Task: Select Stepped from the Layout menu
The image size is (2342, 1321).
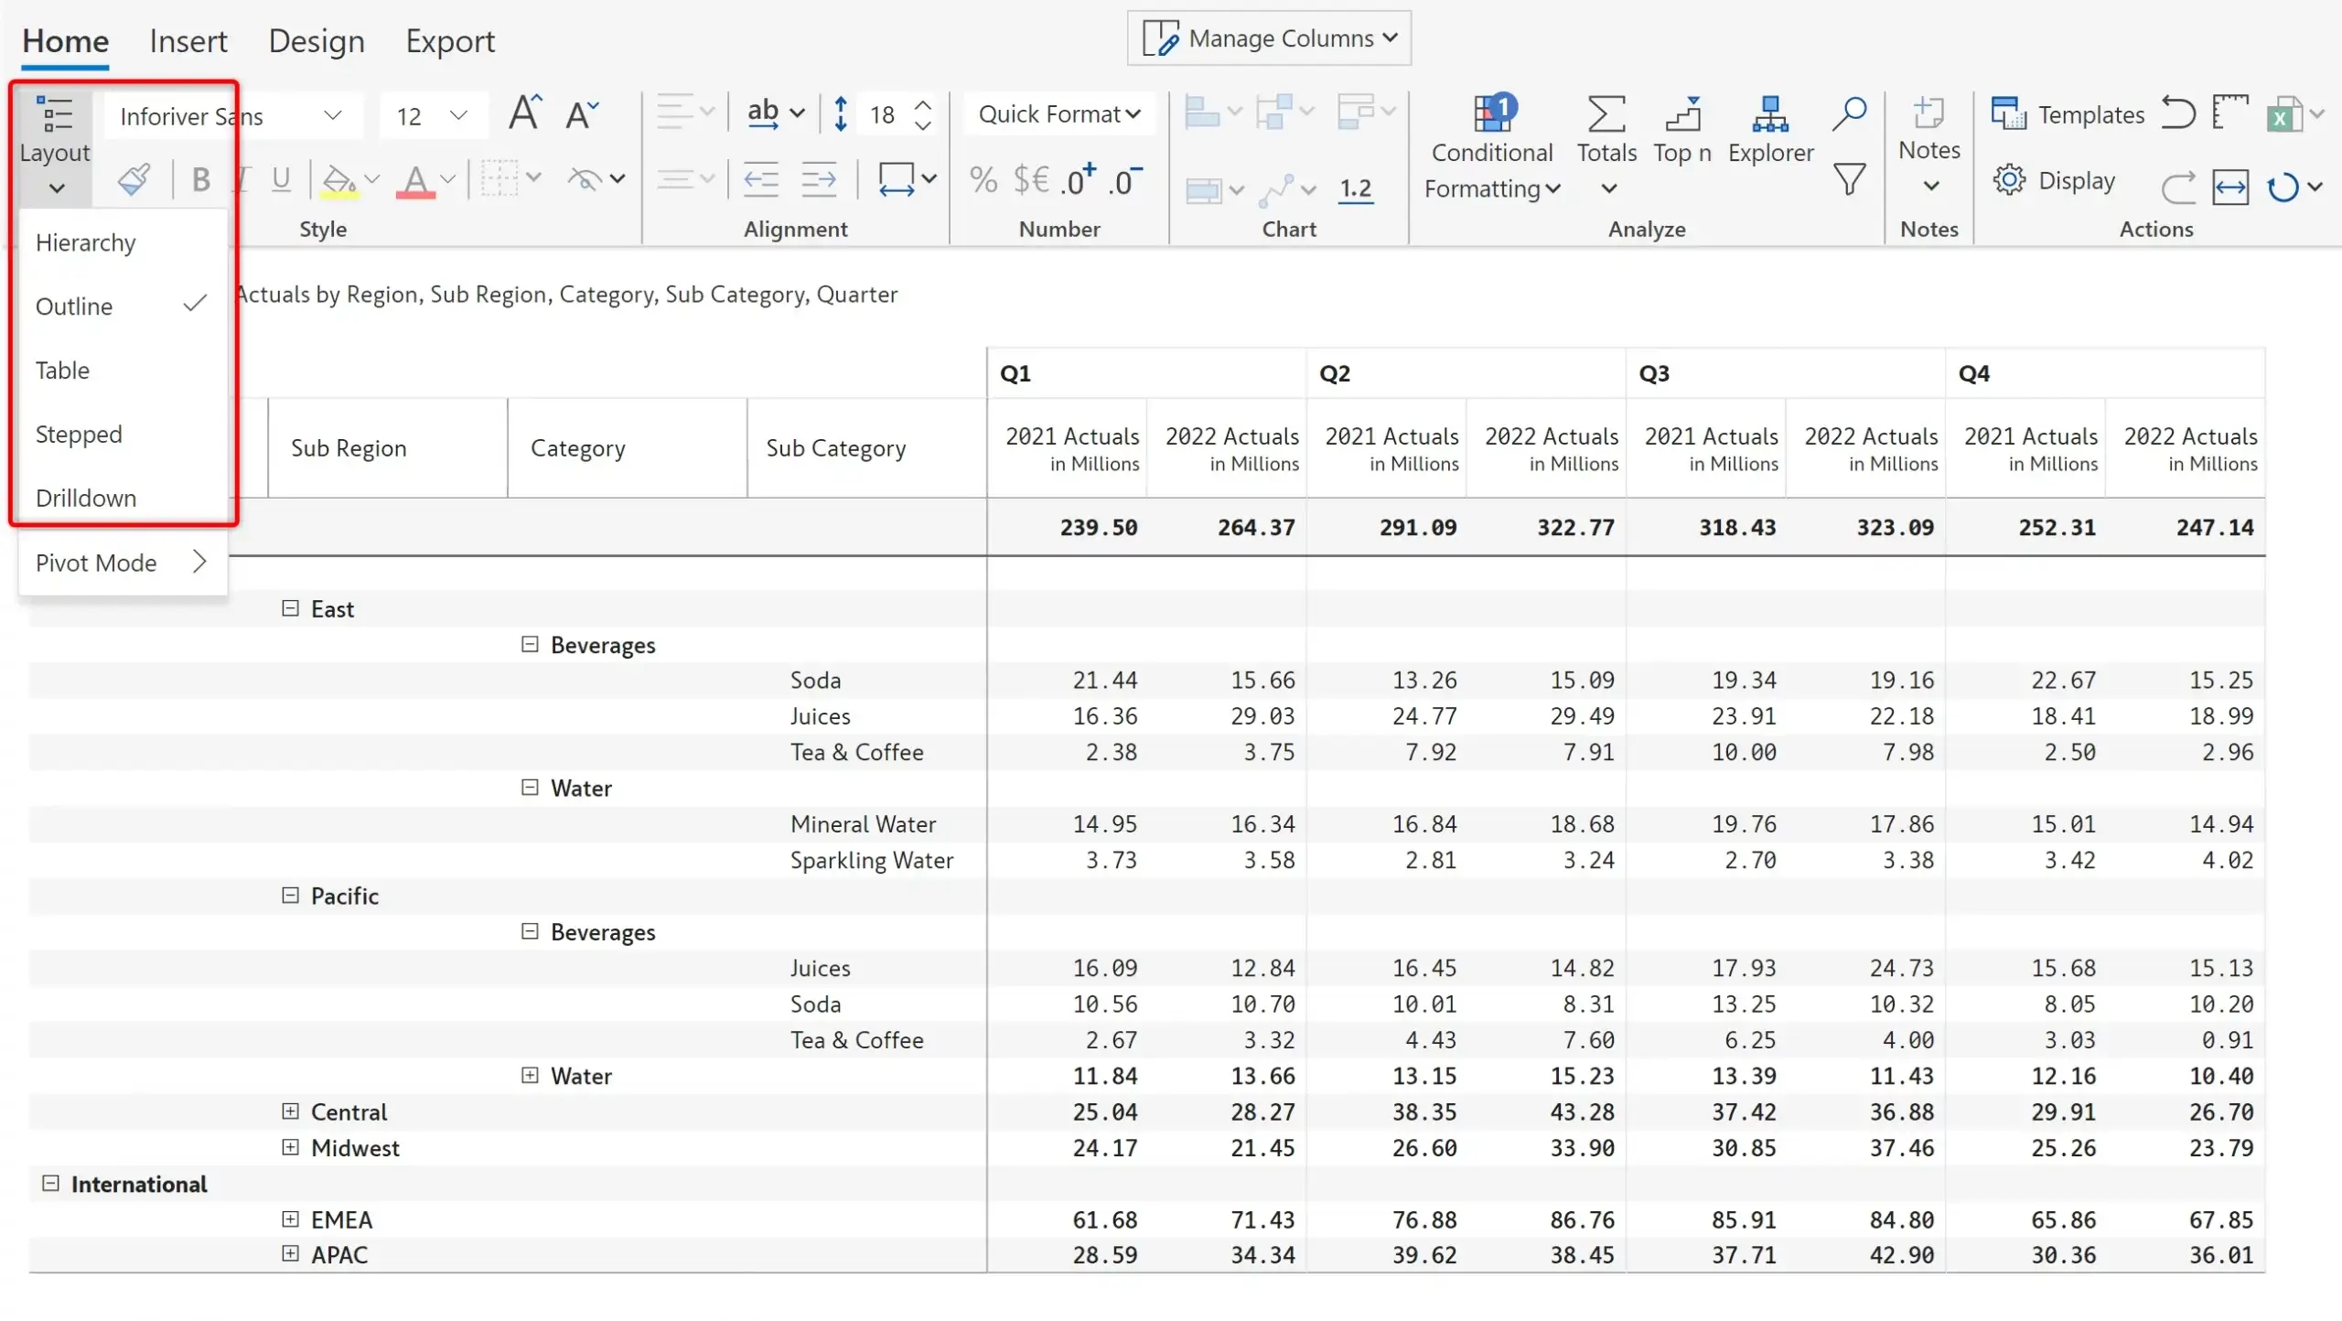Action: coord(79,434)
